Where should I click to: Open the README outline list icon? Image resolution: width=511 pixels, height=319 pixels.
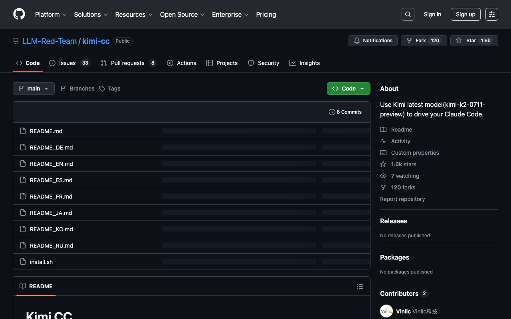click(x=360, y=286)
